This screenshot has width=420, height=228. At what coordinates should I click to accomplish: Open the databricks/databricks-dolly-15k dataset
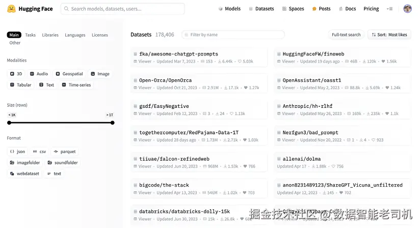click(199, 215)
